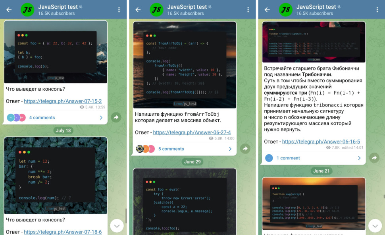Share the post with the Answer-07-15-2 link
Screen dimensions: 385x235
(116, 117)
